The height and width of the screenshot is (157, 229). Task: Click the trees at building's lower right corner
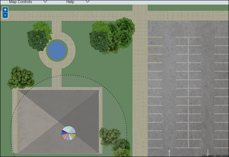point(114,142)
